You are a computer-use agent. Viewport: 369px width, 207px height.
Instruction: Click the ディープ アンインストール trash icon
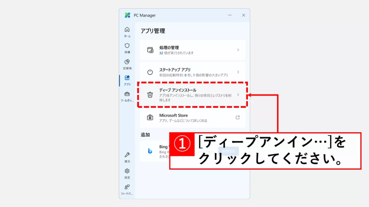tap(150, 95)
